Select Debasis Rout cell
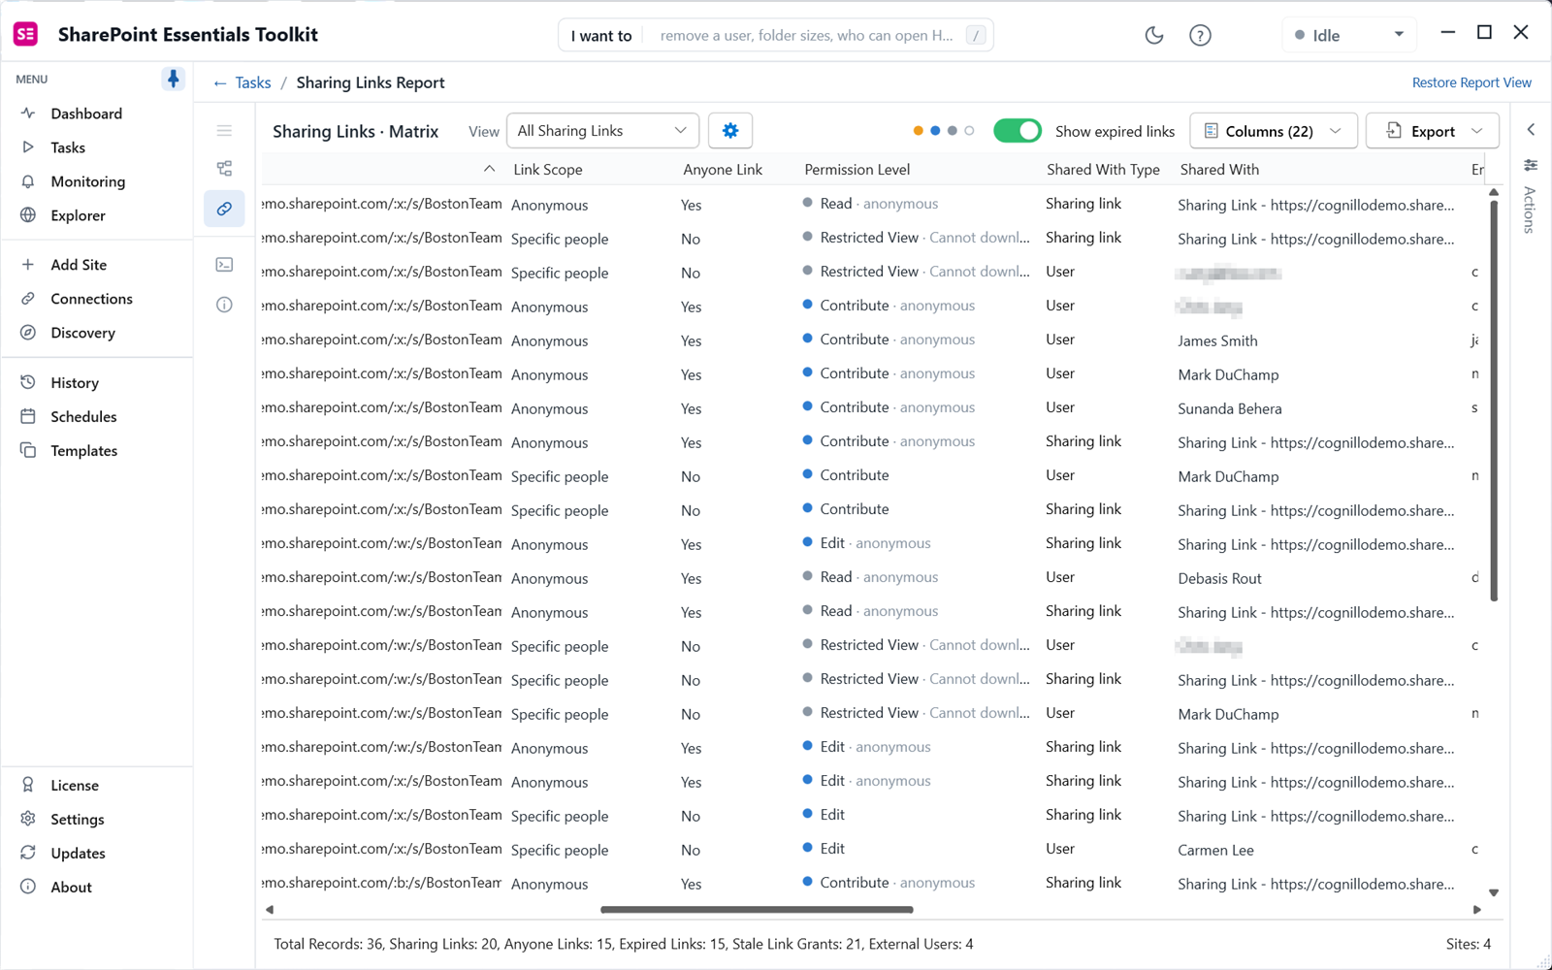The height and width of the screenshot is (970, 1552). [x=1219, y=578]
